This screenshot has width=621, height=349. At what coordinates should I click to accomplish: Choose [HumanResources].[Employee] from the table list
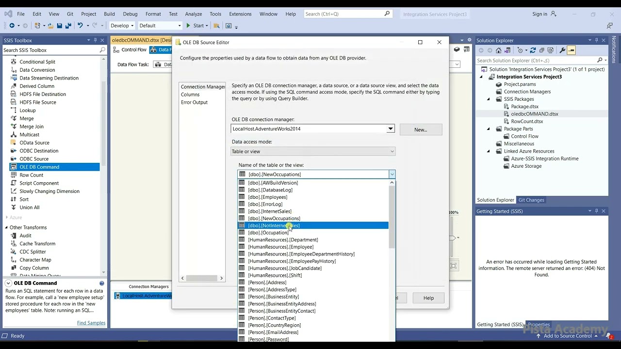313,247
